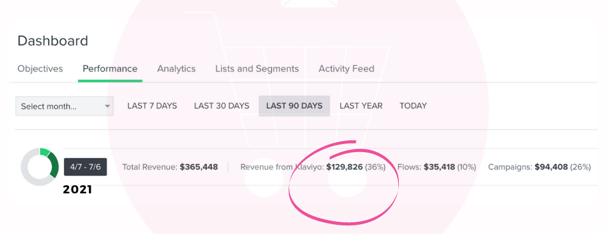Show TODAY's performance
This screenshot has height=234, width=606.
pyautogui.click(x=413, y=106)
